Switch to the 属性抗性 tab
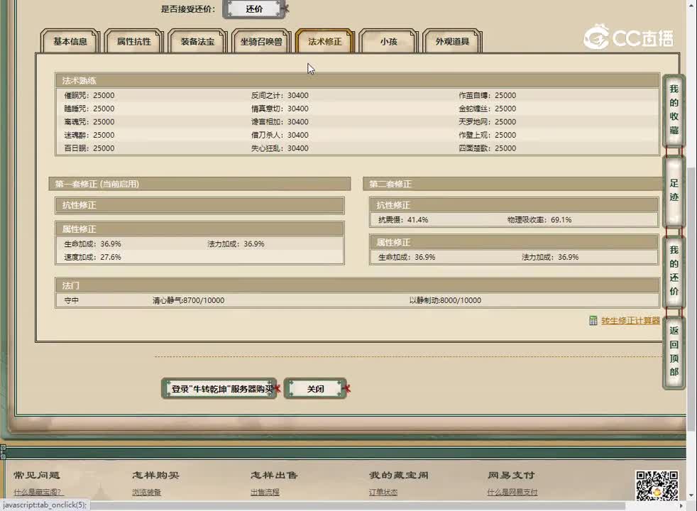 (x=134, y=42)
